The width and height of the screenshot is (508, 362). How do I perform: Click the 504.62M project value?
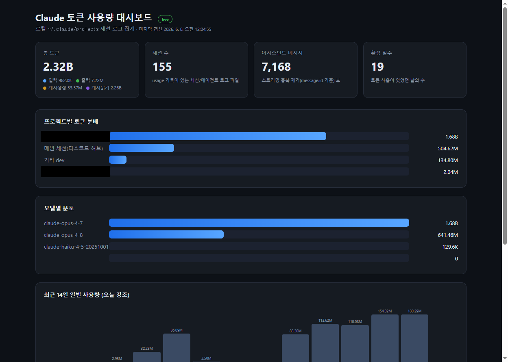point(448,148)
